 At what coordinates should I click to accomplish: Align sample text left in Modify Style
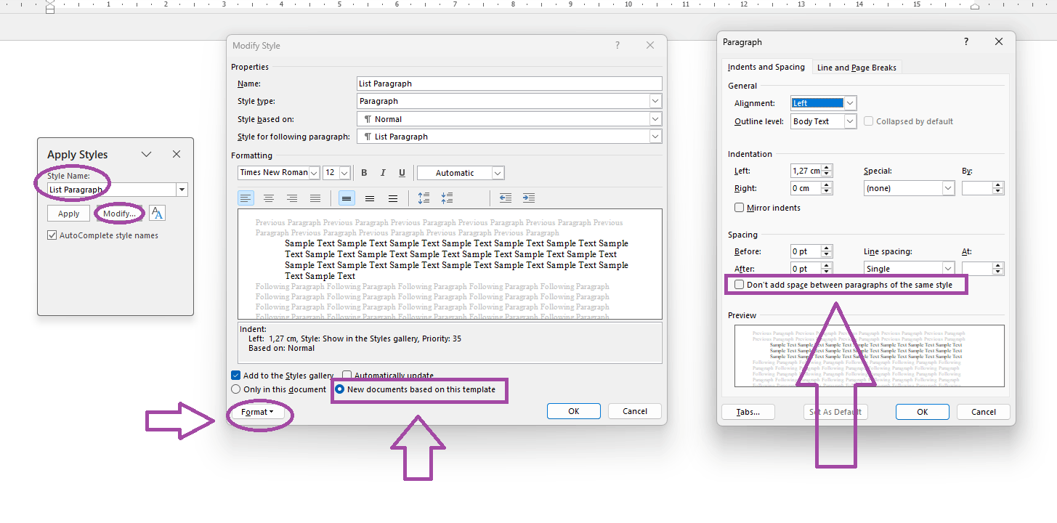[x=246, y=198]
